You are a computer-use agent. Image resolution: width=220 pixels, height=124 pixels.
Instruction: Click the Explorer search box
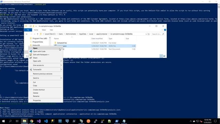pyautogui.click(x=158, y=34)
